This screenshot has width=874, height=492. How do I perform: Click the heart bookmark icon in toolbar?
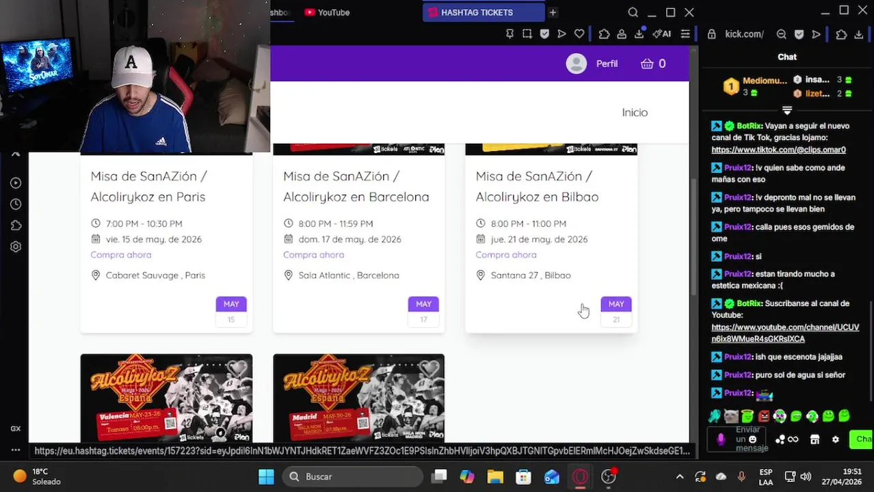tap(579, 33)
